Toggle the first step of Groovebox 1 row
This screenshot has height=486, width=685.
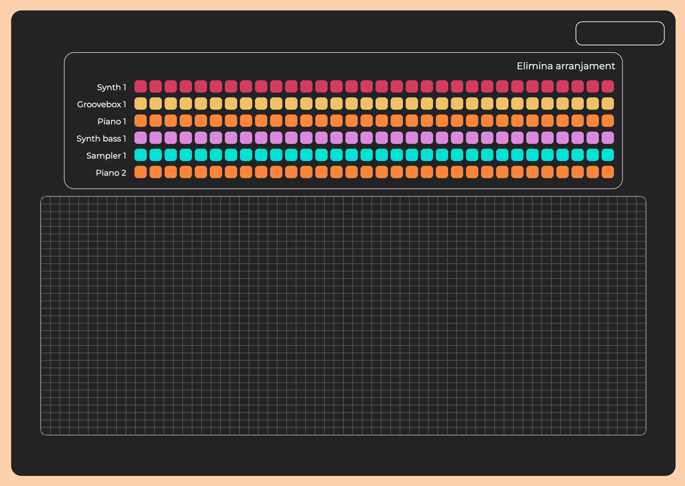click(x=140, y=104)
